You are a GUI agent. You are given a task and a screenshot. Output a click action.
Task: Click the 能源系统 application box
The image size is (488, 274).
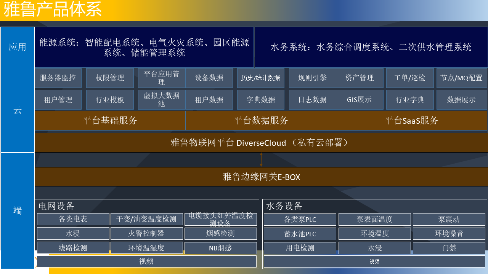[x=144, y=47]
